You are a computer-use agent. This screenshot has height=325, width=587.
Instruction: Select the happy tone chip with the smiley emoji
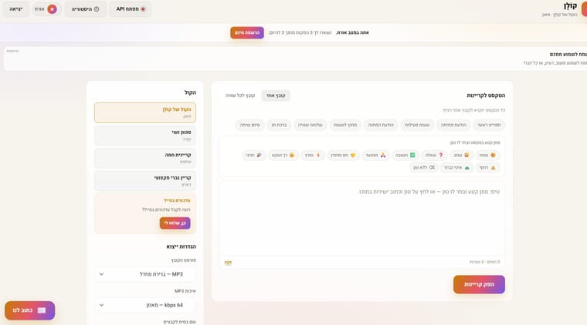tap(487, 156)
